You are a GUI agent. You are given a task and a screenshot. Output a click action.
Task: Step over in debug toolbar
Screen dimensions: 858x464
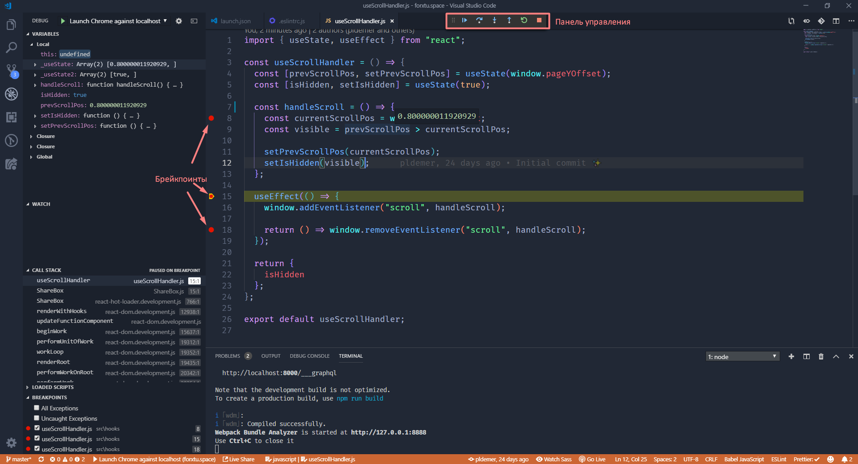(x=479, y=21)
